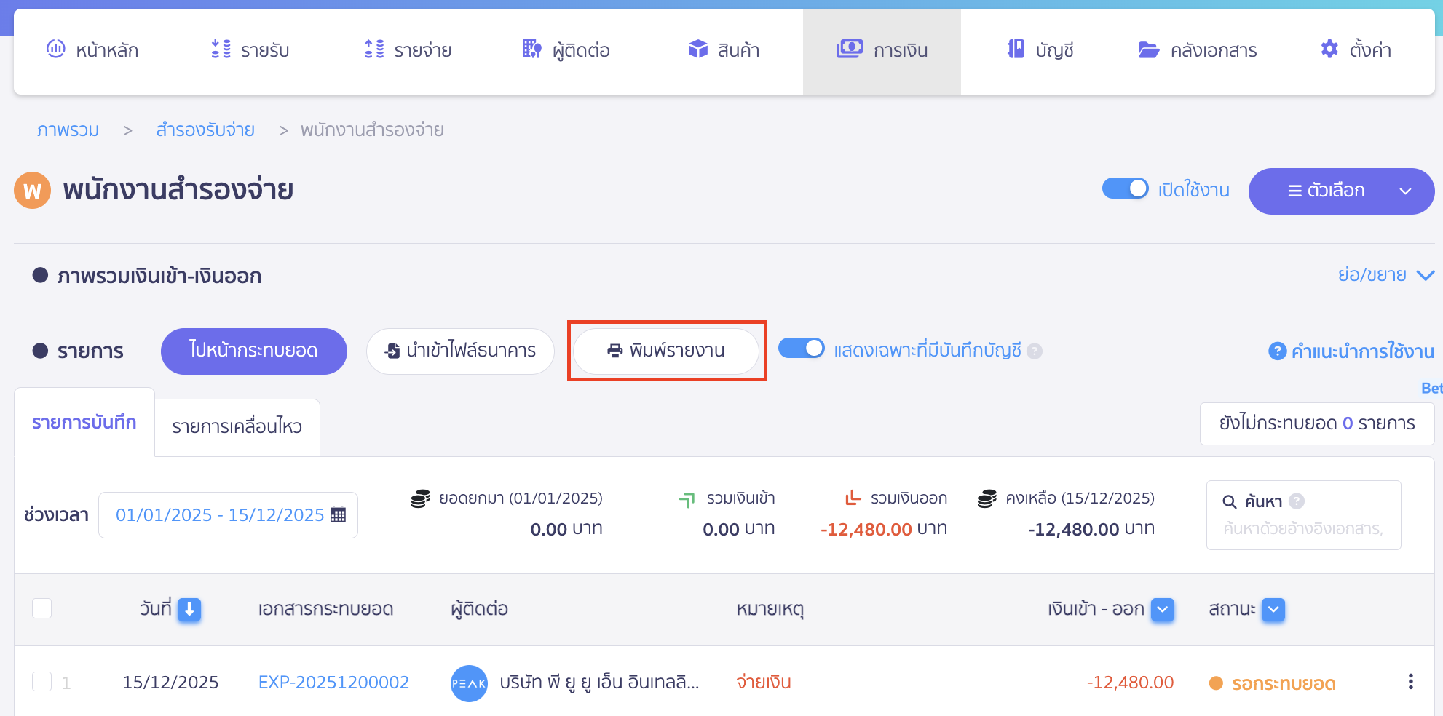The height and width of the screenshot is (716, 1443).
Task: Click the help icon beside ค้นหา label
Action: [x=1297, y=501]
